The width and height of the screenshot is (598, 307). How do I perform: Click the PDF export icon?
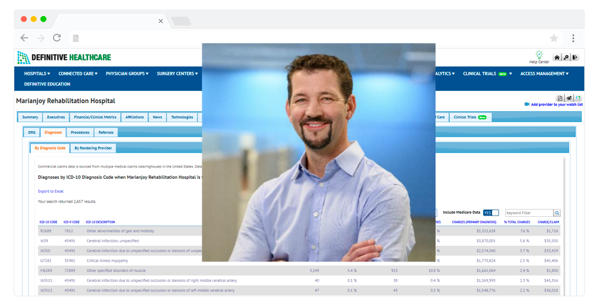560,98
